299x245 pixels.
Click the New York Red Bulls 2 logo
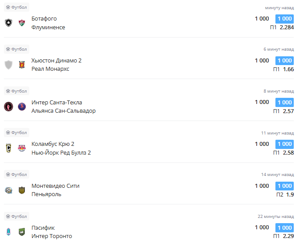(x=22, y=148)
